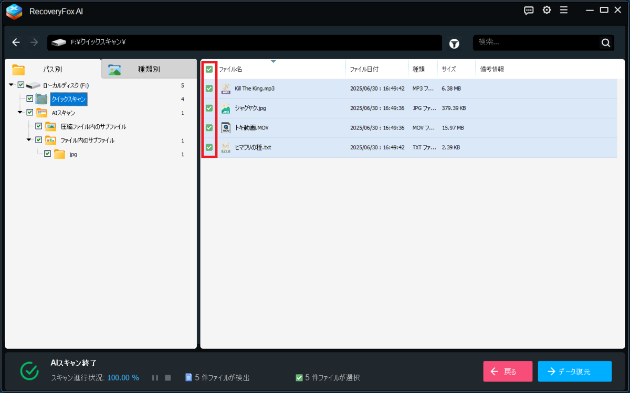Click the MOV icon of トキ動画.MOV
This screenshot has height=393, width=630.
226,127
